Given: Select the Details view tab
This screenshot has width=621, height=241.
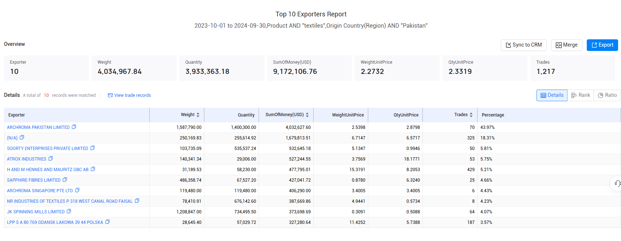Looking at the screenshot, I should [552, 95].
